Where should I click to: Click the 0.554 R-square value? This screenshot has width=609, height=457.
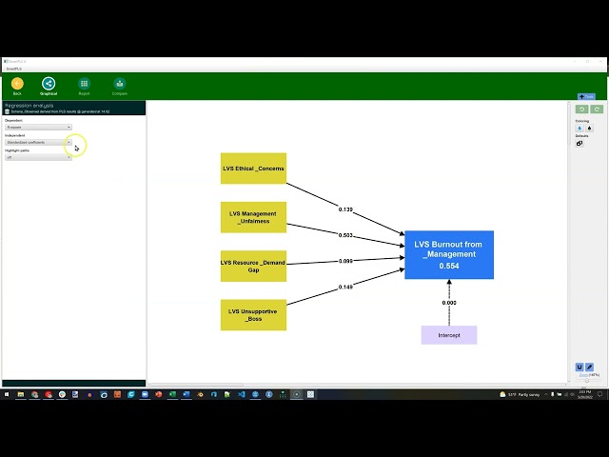pos(449,266)
